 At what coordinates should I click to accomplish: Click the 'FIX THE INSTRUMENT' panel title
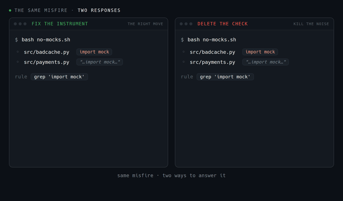click(60, 23)
